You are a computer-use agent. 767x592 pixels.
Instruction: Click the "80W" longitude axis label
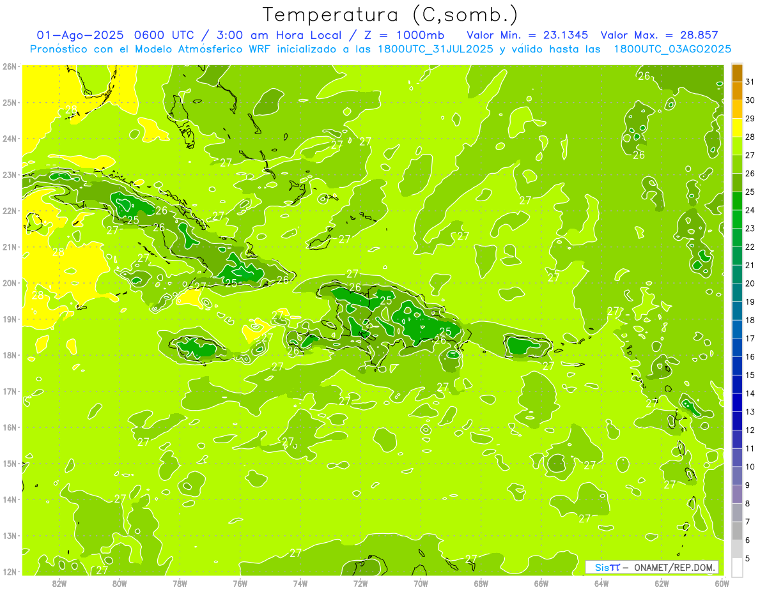120,583
